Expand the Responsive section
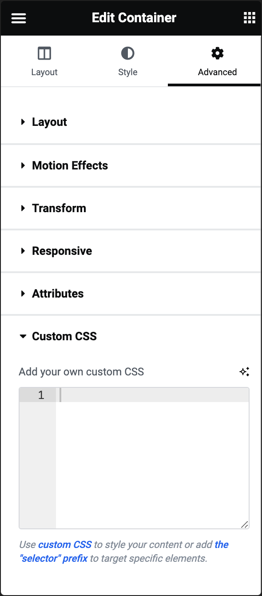This screenshot has height=596, width=262. pyautogui.click(x=131, y=251)
